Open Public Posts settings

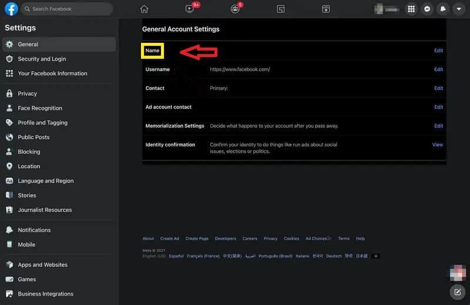point(59,137)
